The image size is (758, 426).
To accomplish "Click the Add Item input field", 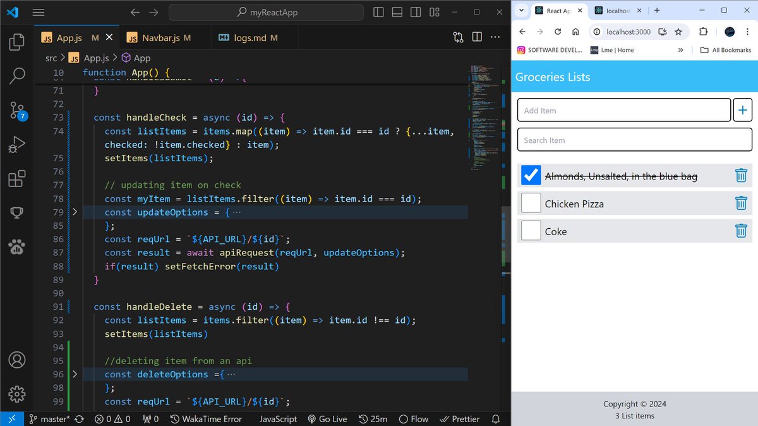I will point(624,110).
